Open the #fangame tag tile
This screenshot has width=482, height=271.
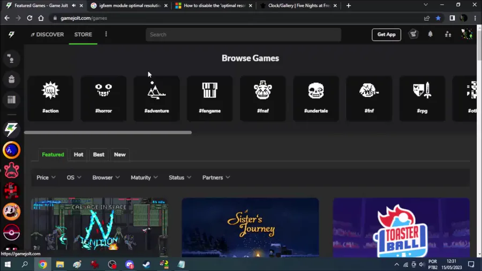coord(209,99)
